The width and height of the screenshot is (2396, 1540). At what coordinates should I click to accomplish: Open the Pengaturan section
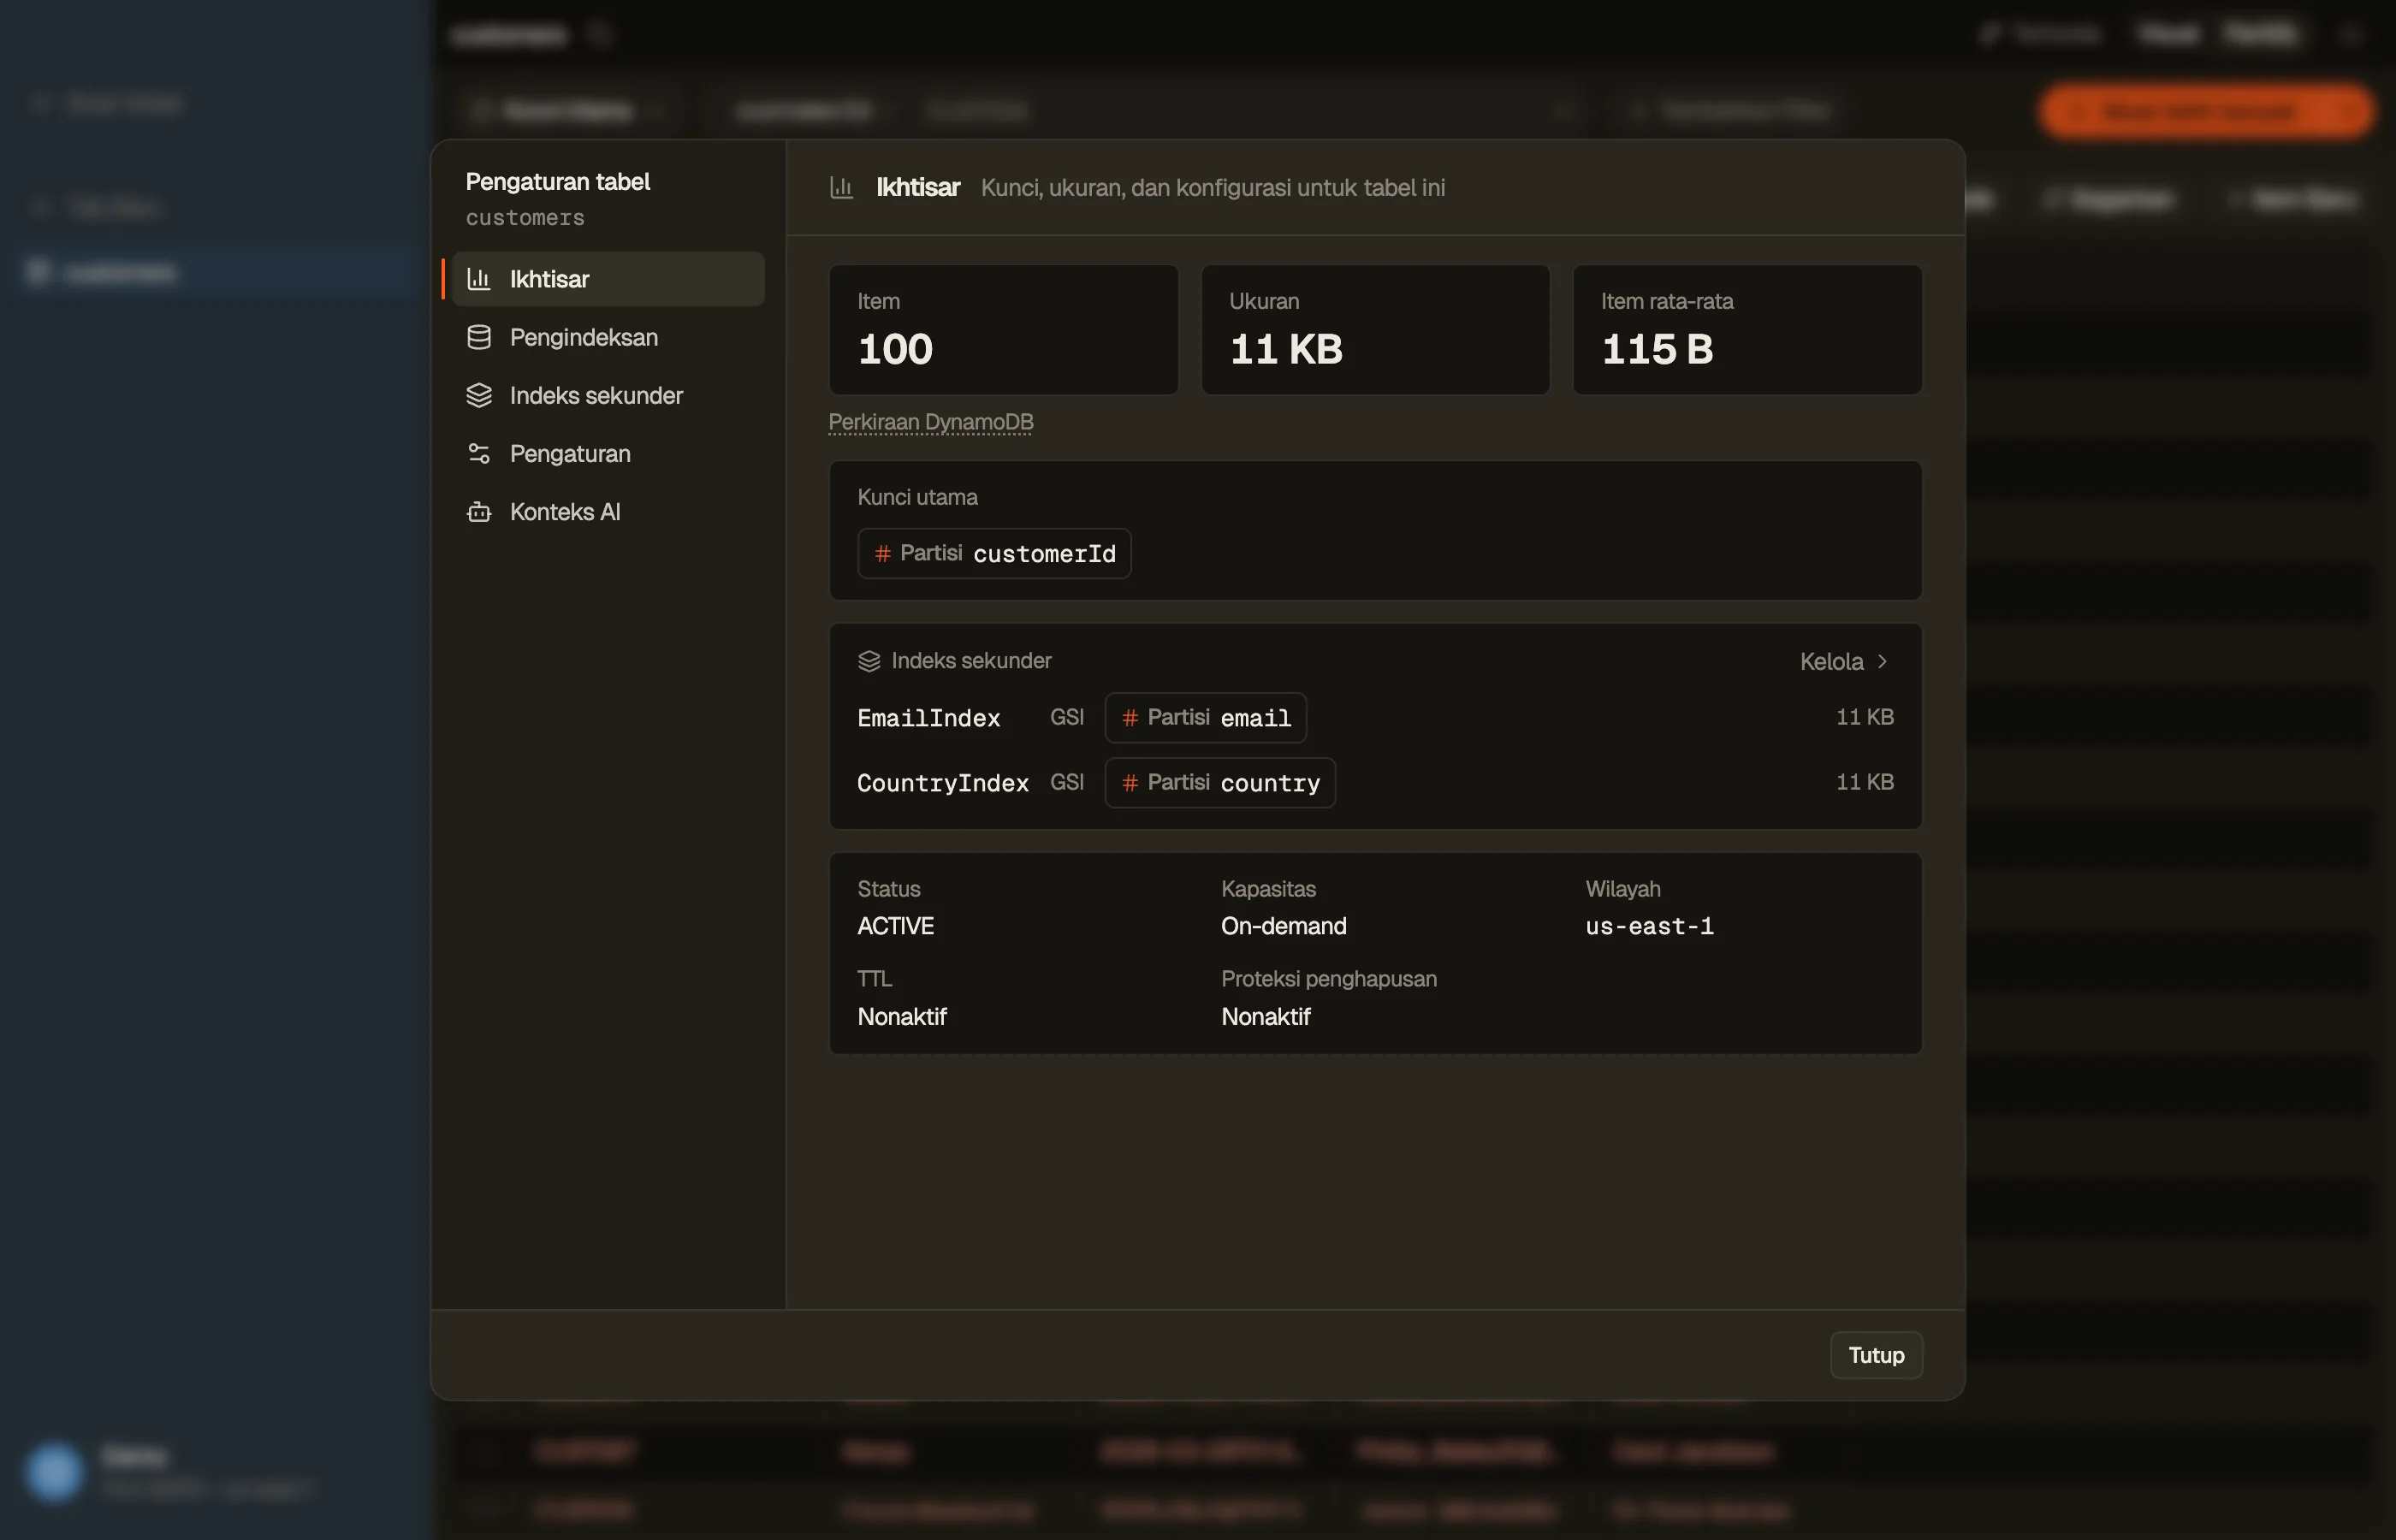[x=608, y=453]
